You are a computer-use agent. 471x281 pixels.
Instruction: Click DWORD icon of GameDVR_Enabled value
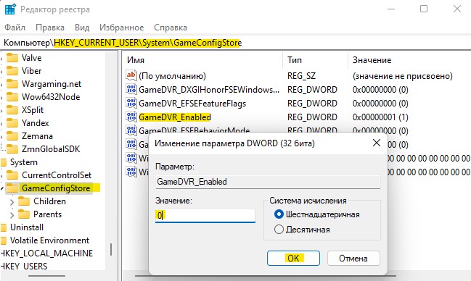point(131,117)
